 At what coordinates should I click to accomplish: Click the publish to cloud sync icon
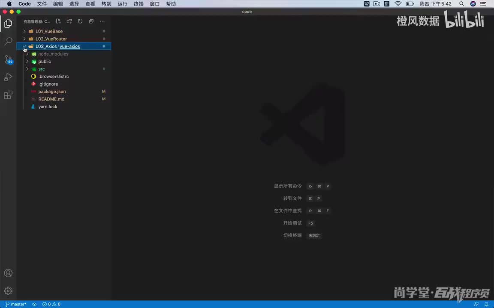[x=34, y=304]
